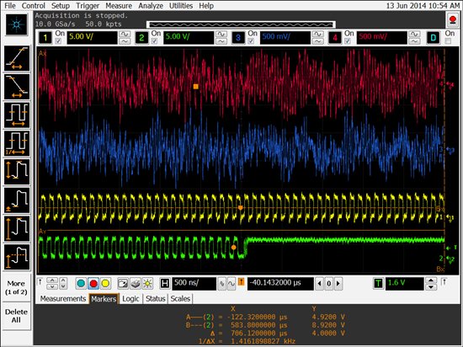Step horizontal position right with arrow
This screenshot has height=347, width=463.
point(338,284)
